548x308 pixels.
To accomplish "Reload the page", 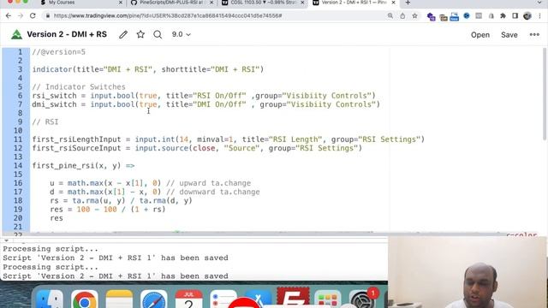I will pyautogui.click(x=33, y=15).
